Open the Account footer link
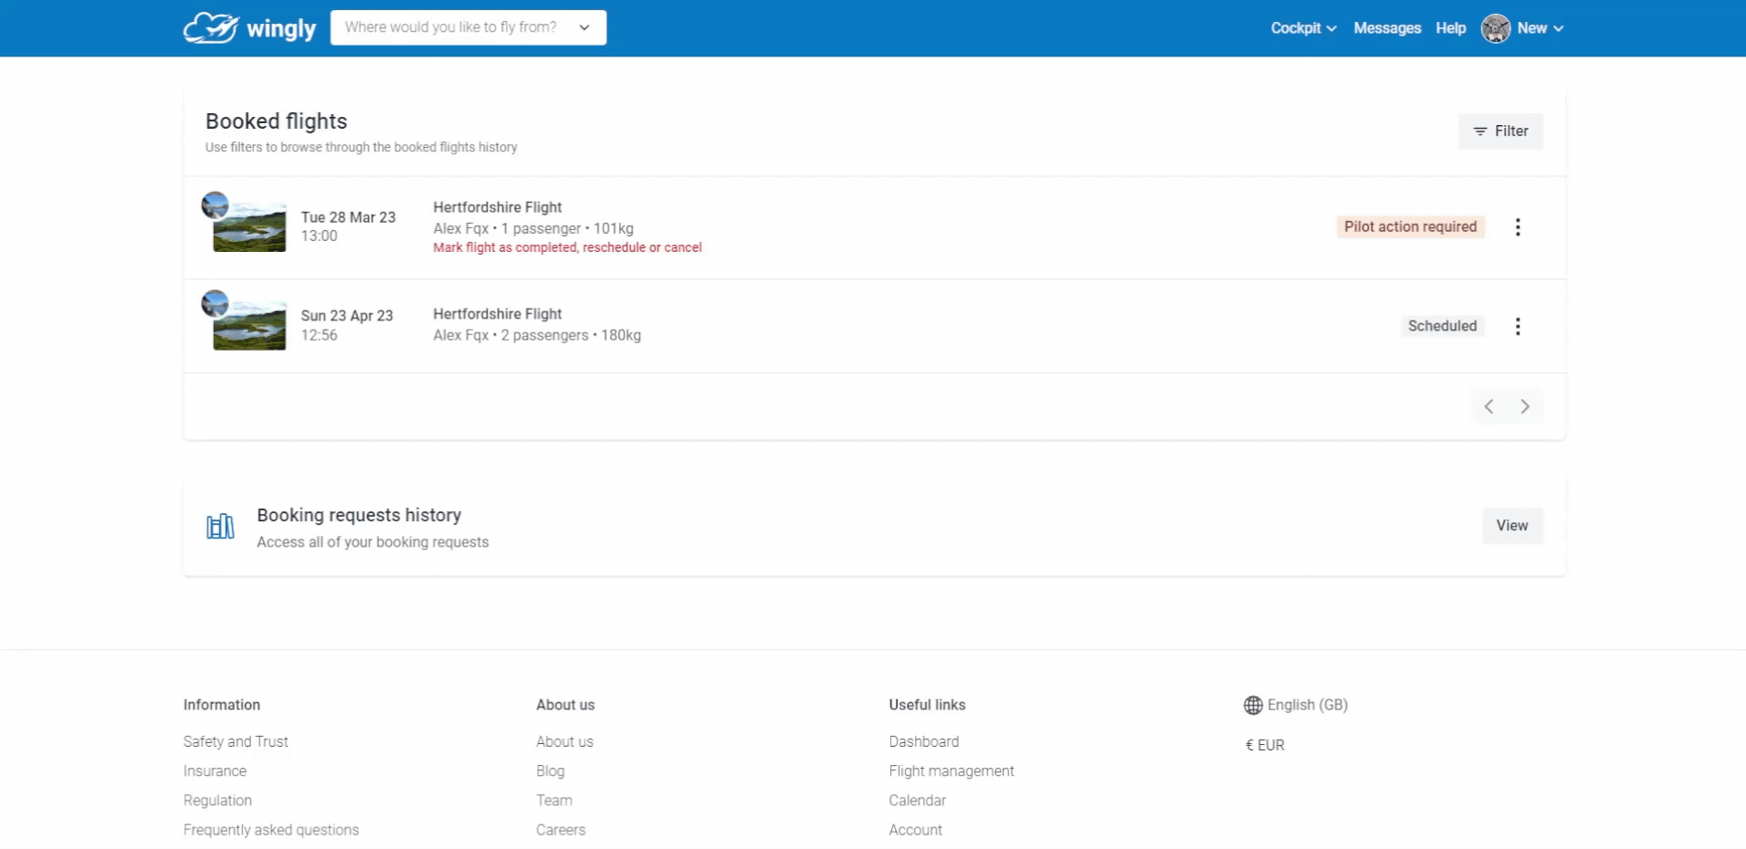This screenshot has height=849, width=1746. tap(916, 830)
